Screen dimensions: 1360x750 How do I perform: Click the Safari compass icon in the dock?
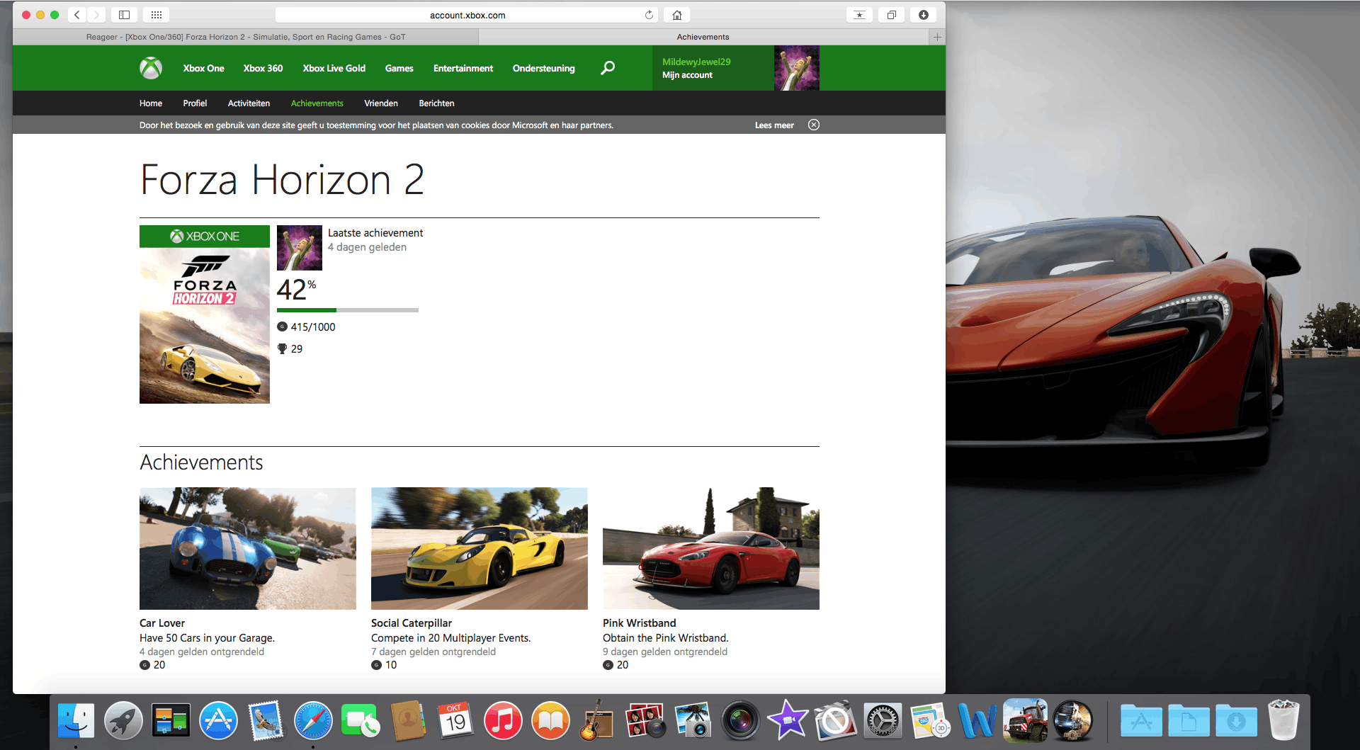tap(313, 721)
